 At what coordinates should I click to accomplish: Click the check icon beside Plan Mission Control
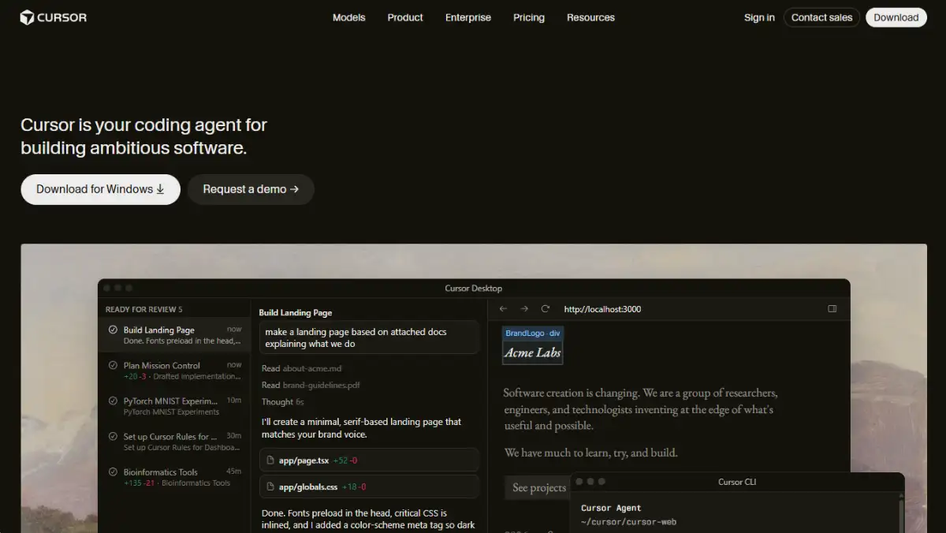point(113,365)
